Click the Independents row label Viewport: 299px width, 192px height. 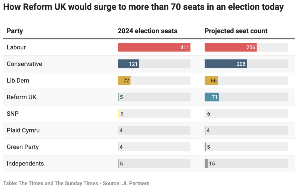click(25, 164)
